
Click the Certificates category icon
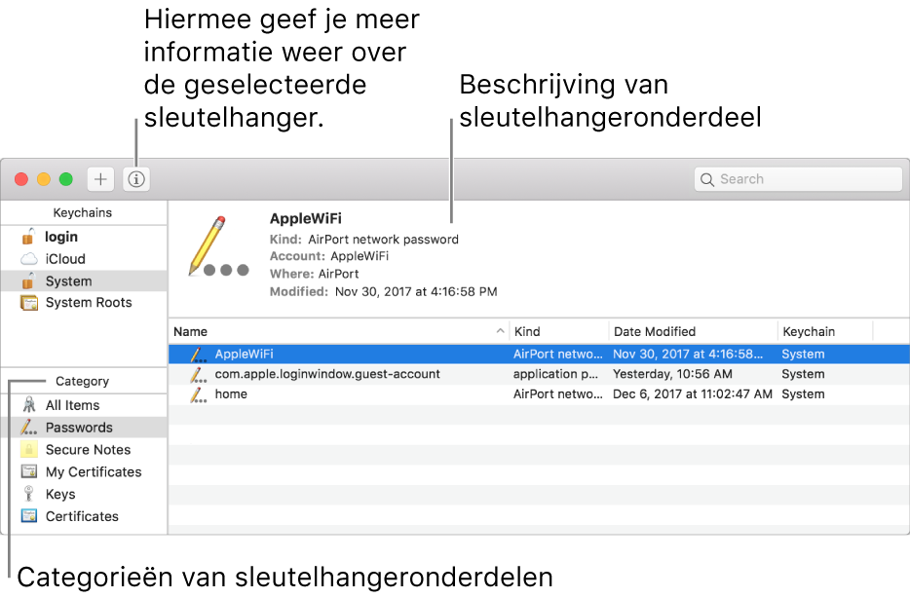click(29, 515)
